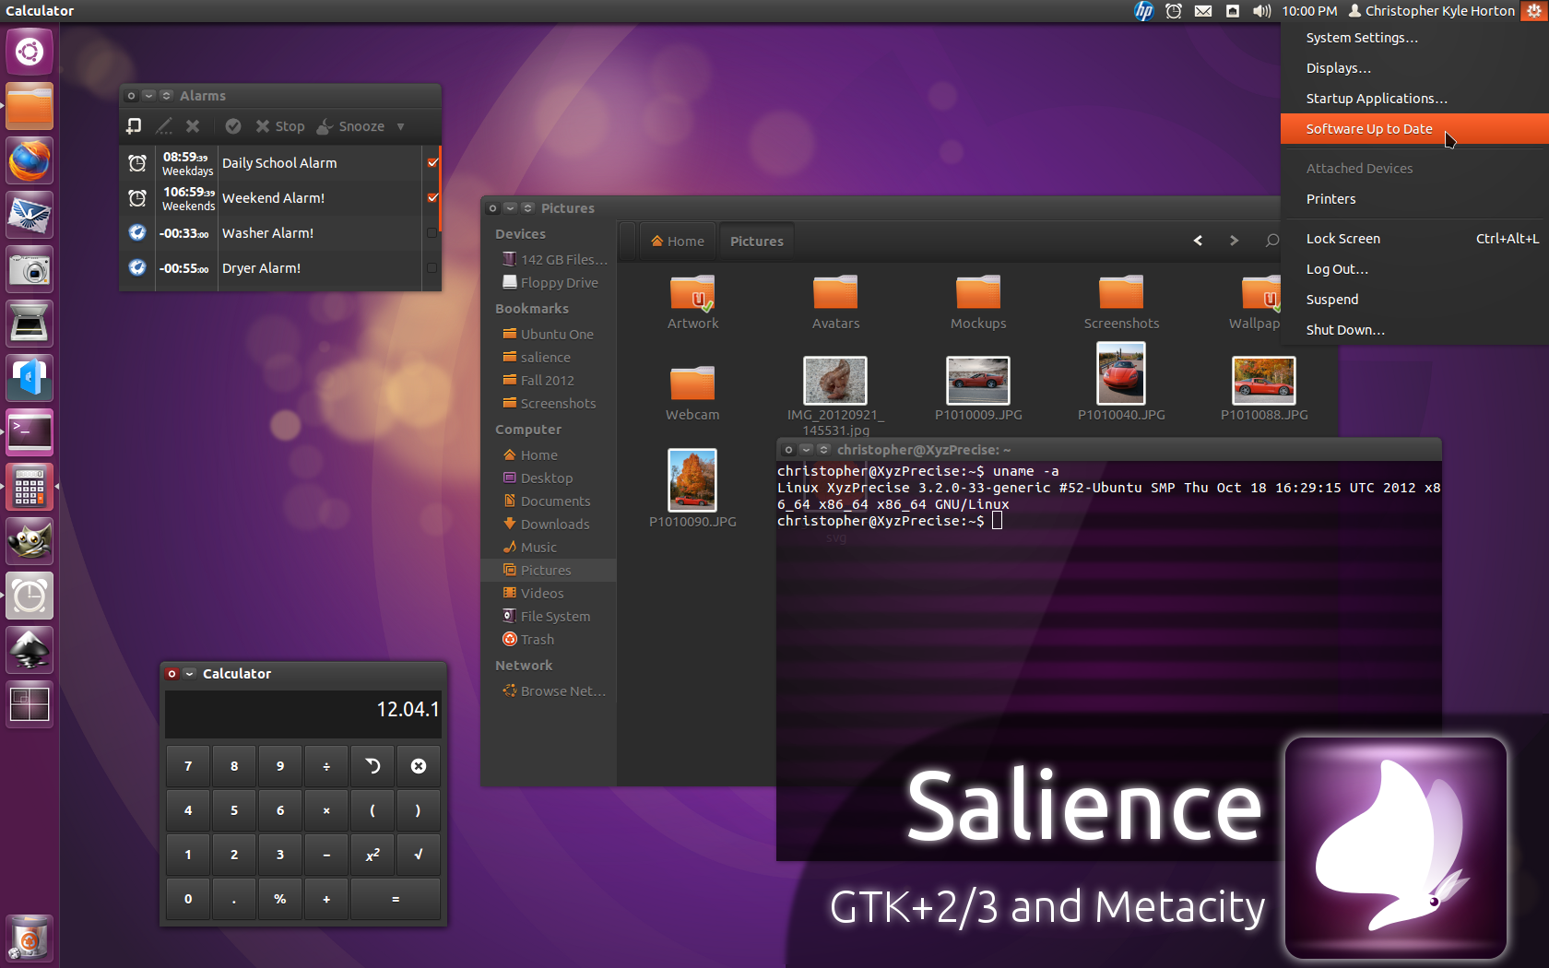This screenshot has height=968, width=1549.
Task: Open the workspace switcher launcher icon
Action: 30,704
